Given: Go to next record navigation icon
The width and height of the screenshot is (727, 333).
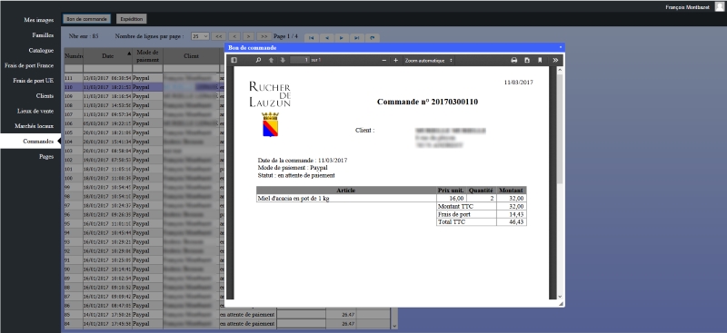Looking at the screenshot, I should click(342, 38).
